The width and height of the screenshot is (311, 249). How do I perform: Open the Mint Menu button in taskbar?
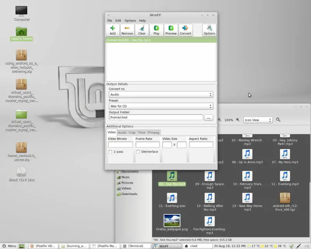[x=9, y=246]
